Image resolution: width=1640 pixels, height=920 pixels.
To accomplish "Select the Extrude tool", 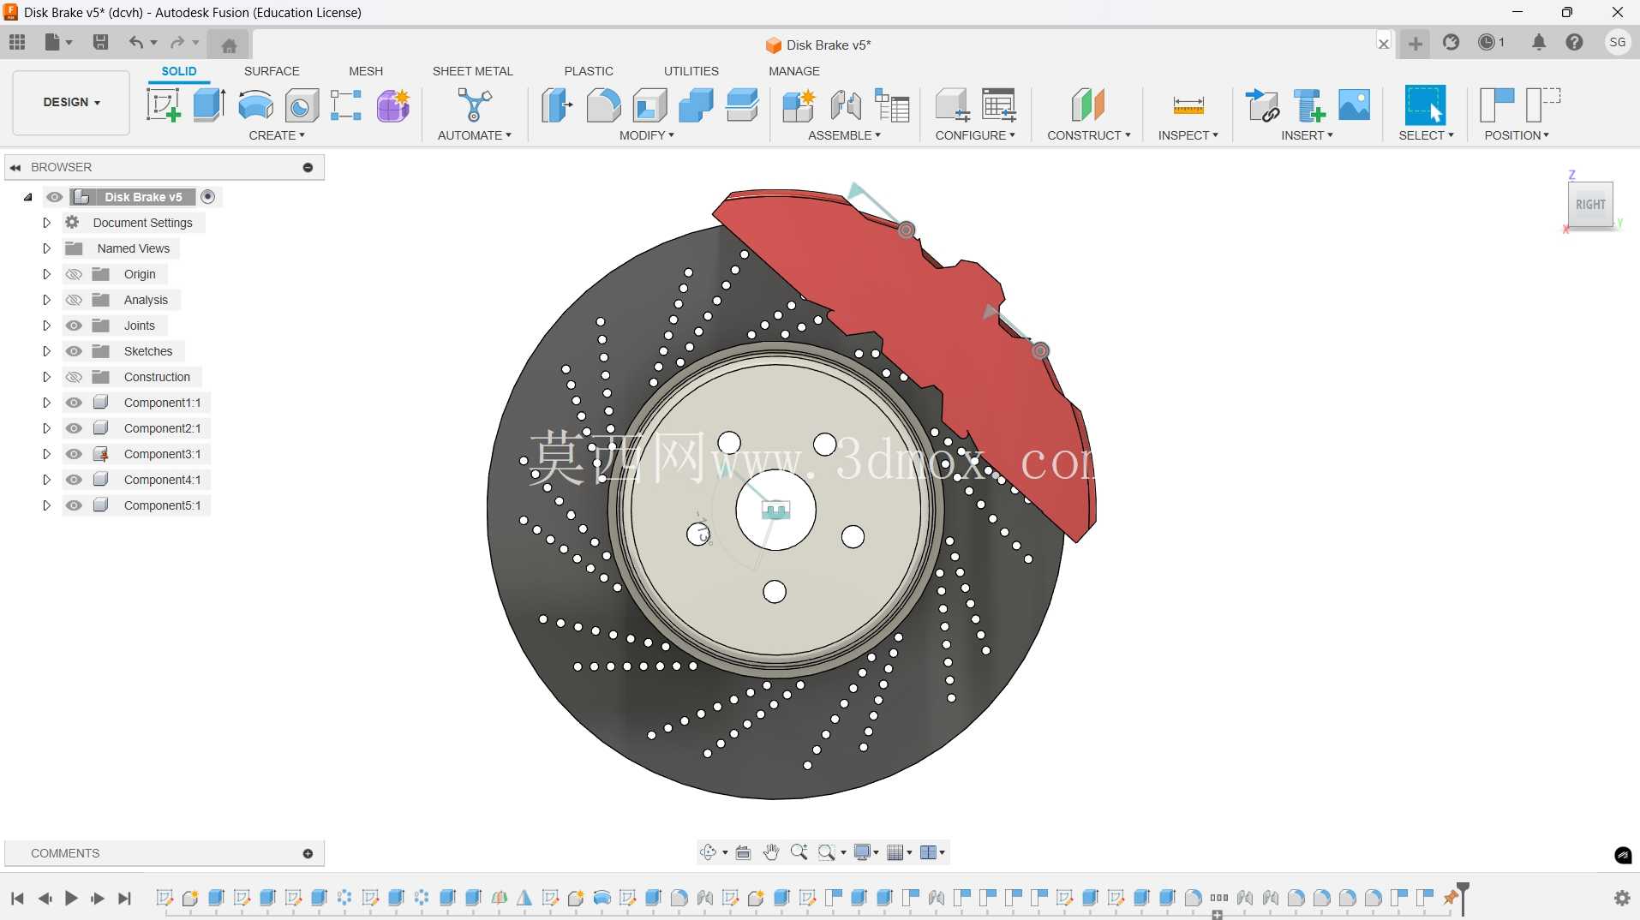I will pos(209,105).
